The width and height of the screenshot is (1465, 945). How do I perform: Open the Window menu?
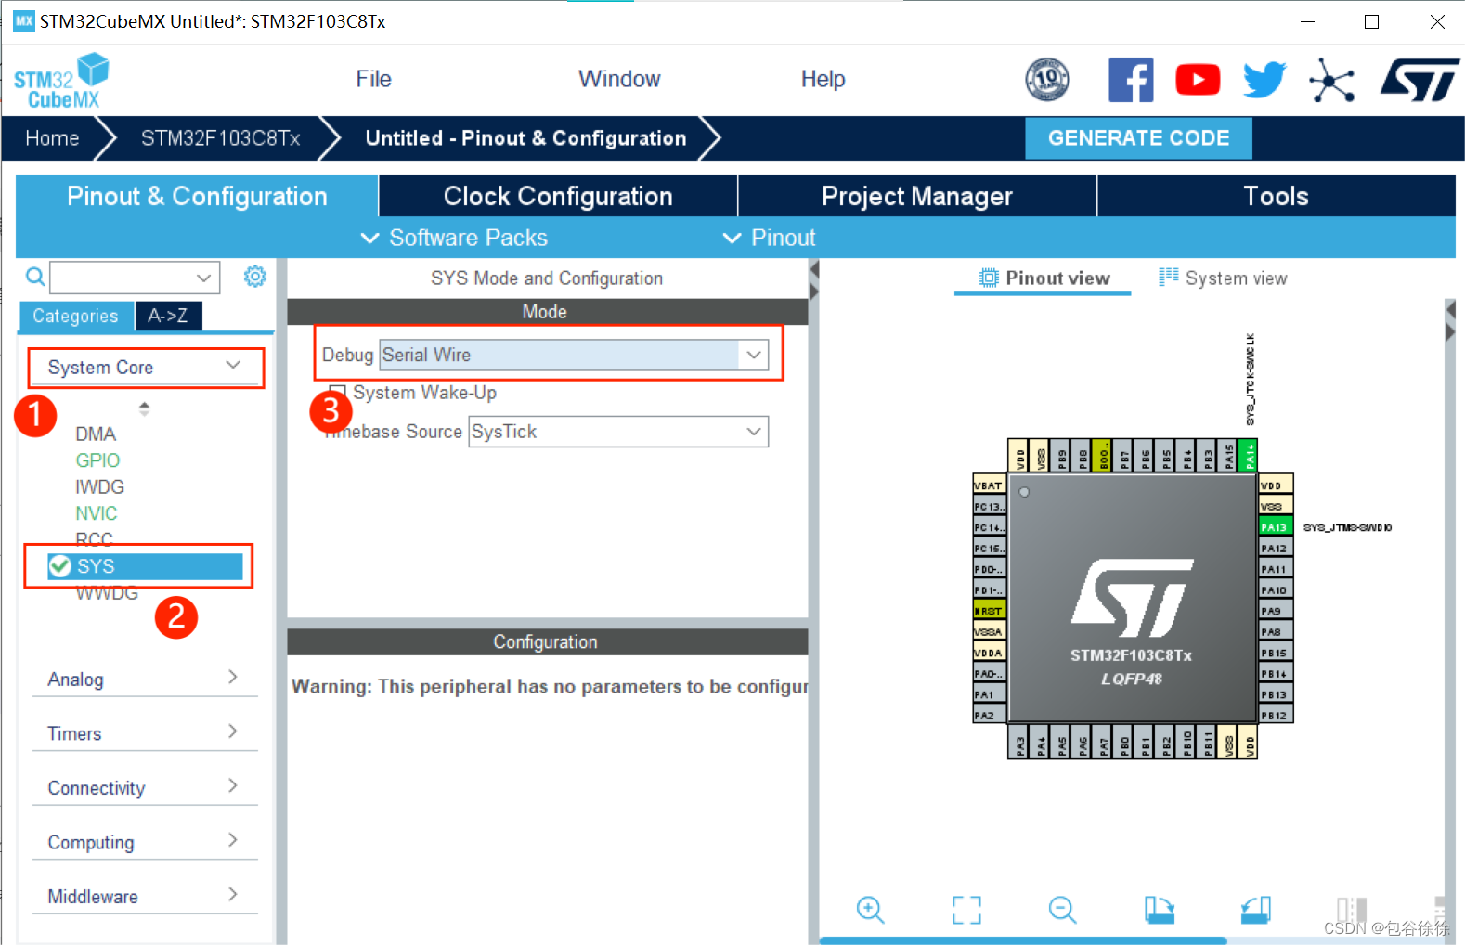tap(619, 79)
